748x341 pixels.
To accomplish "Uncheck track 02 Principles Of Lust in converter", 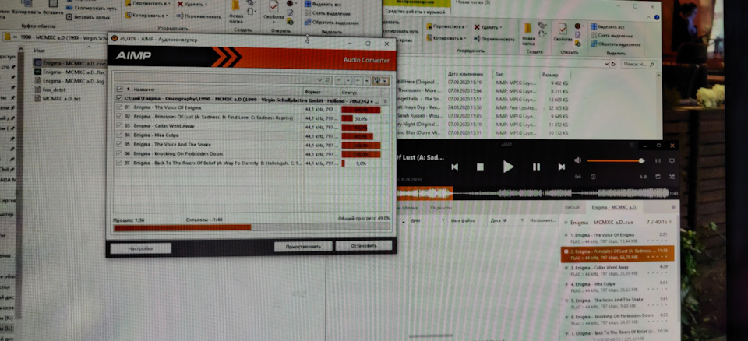I will point(119,117).
